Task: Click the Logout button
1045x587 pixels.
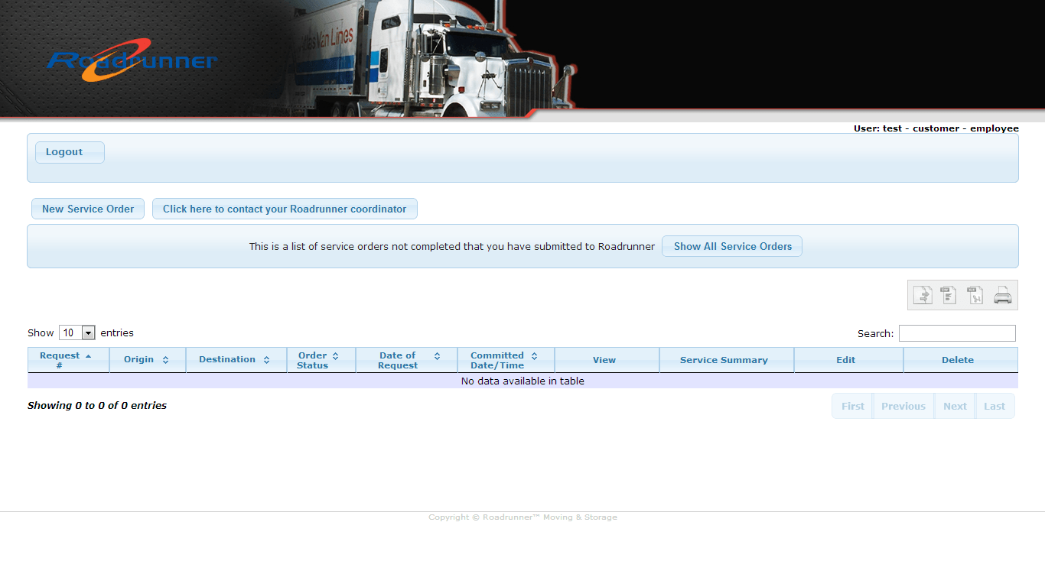Action: click(70, 152)
